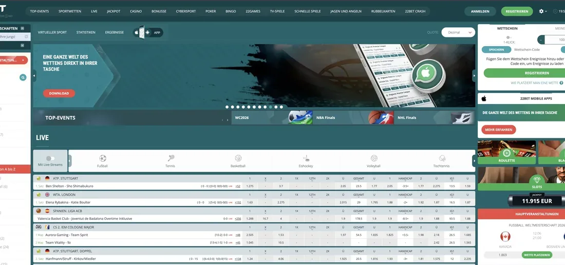Click the esports icon beside CS 2. IEM COLOGNE MAJOR
The width and height of the screenshot is (565, 265).
click(39, 227)
